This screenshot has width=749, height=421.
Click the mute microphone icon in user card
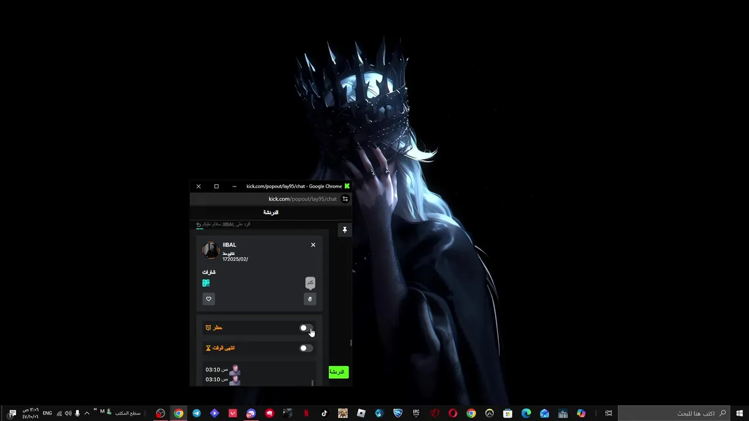[310, 299]
